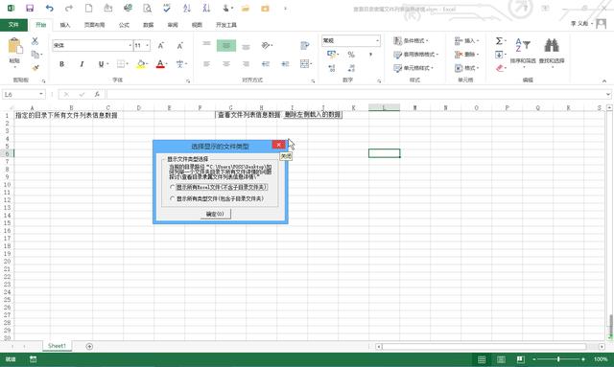
Task: Open Insert cells (插入) dropdown
Action: point(467,40)
